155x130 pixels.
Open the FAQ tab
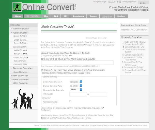56,16
